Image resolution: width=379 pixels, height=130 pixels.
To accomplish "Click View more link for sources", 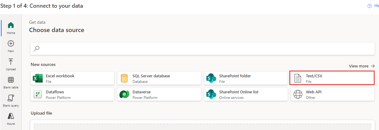I will point(362,66).
